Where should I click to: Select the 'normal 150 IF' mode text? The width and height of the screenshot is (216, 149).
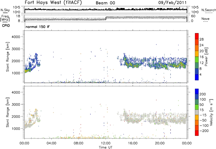pyautogui.click(x=38, y=27)
